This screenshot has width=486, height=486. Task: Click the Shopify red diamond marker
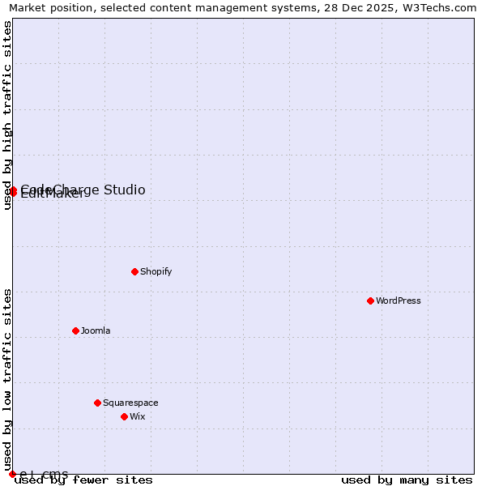pyautogui.click(x=134, y=272)
